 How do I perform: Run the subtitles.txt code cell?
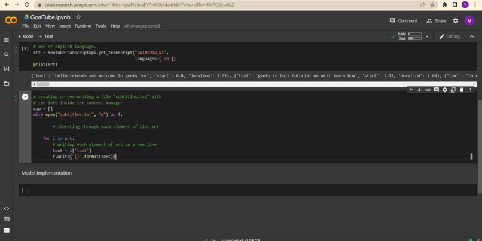[25, 97]
